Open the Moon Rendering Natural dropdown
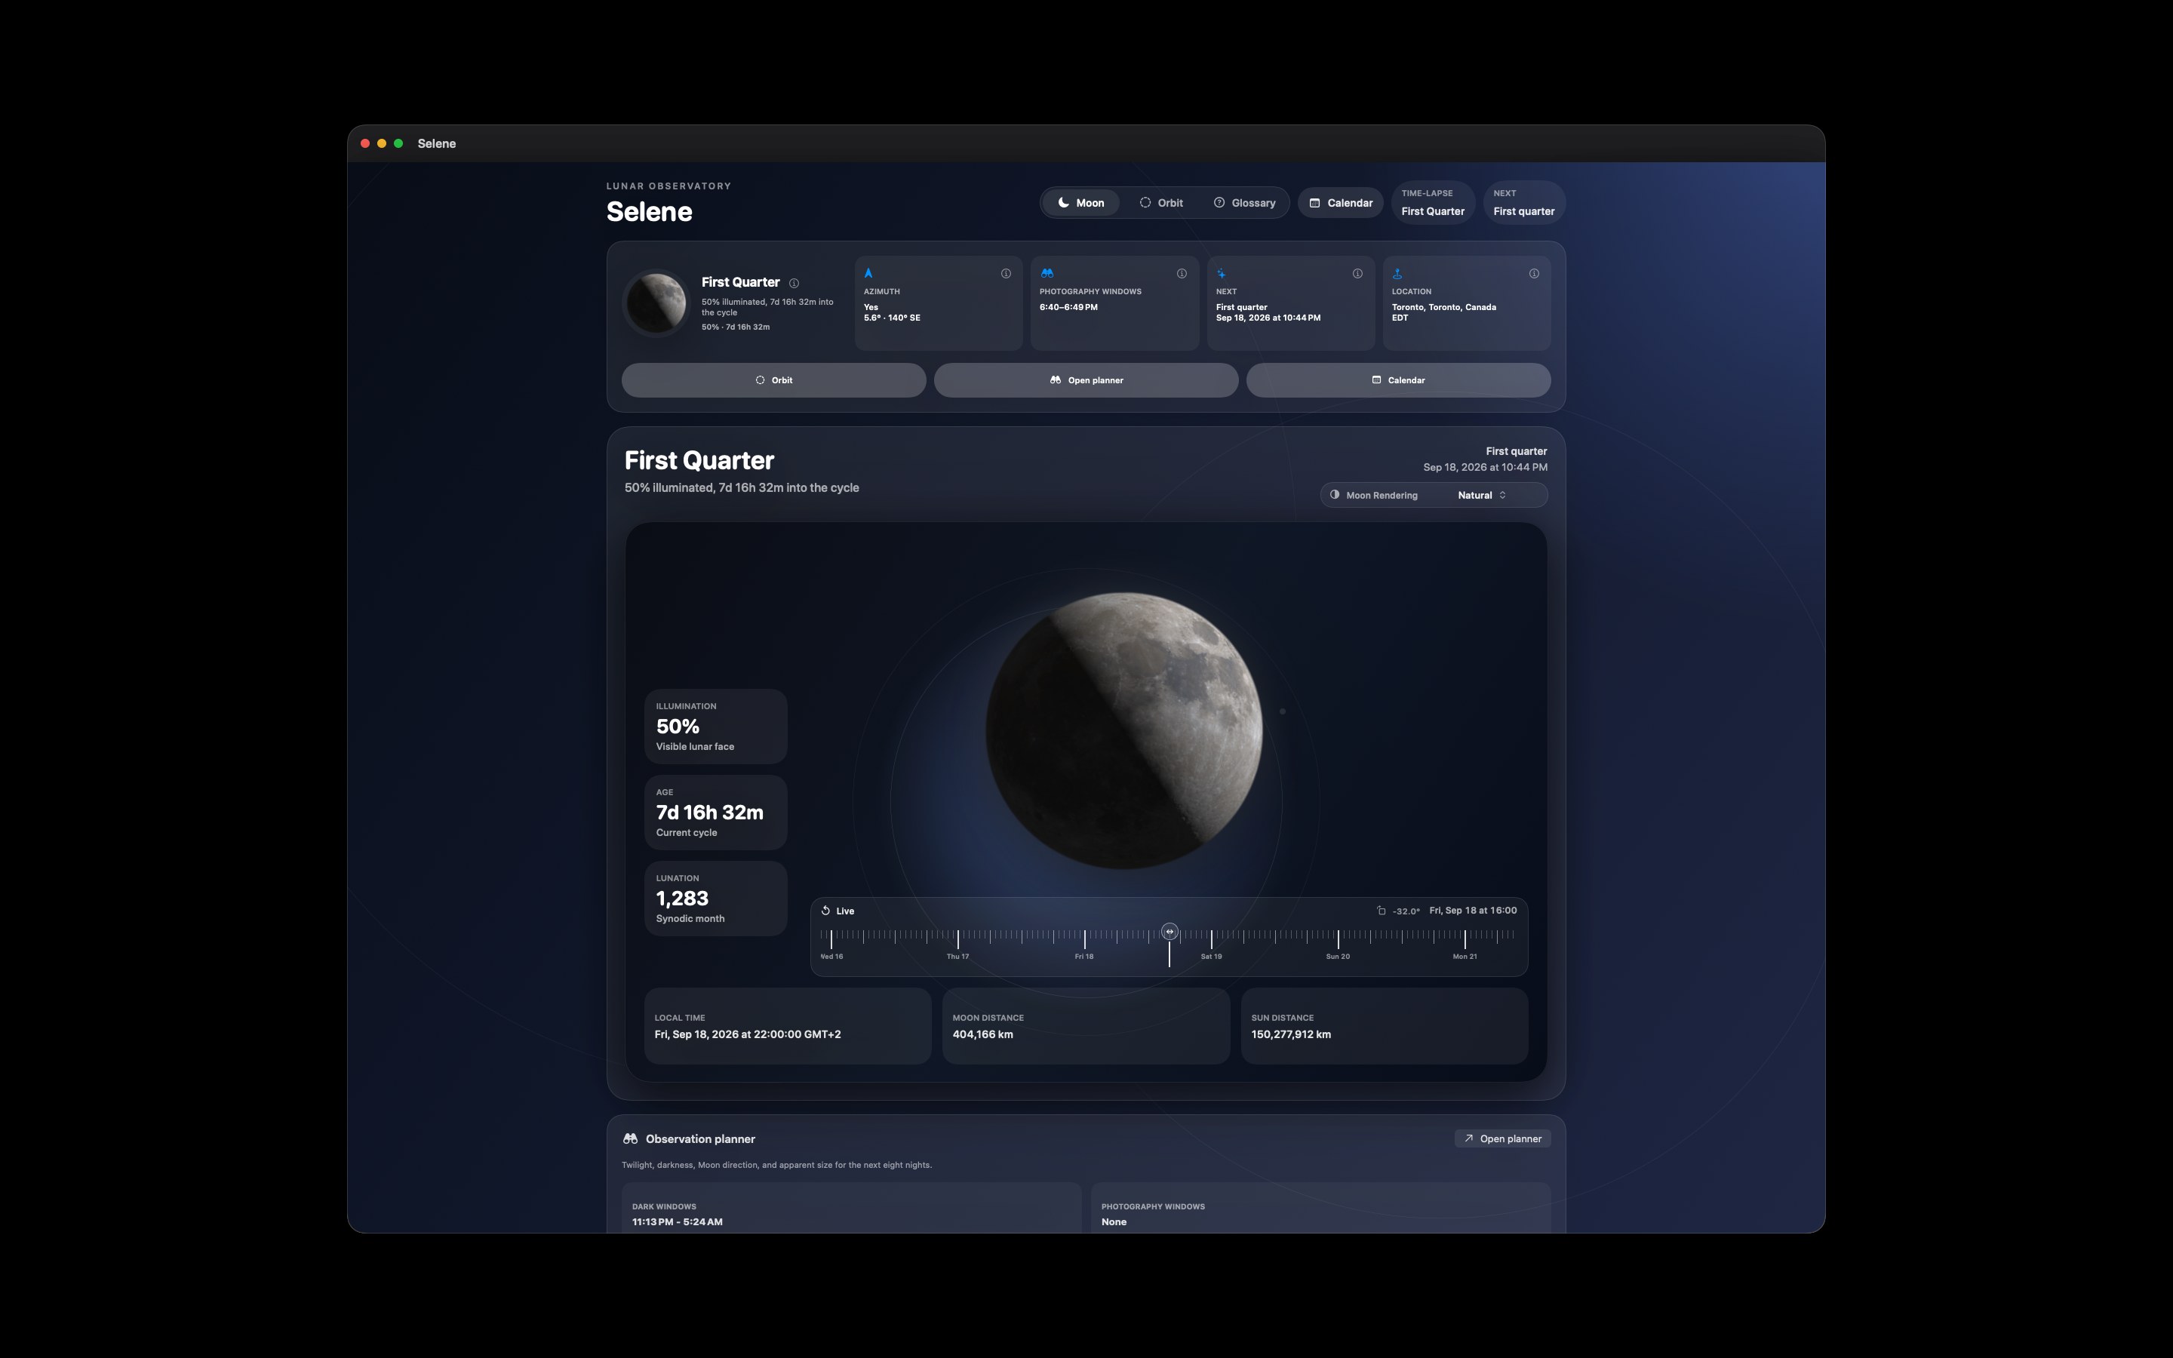The width and height of the screenshot is (2173, 1358). [x=1434, y=495]
